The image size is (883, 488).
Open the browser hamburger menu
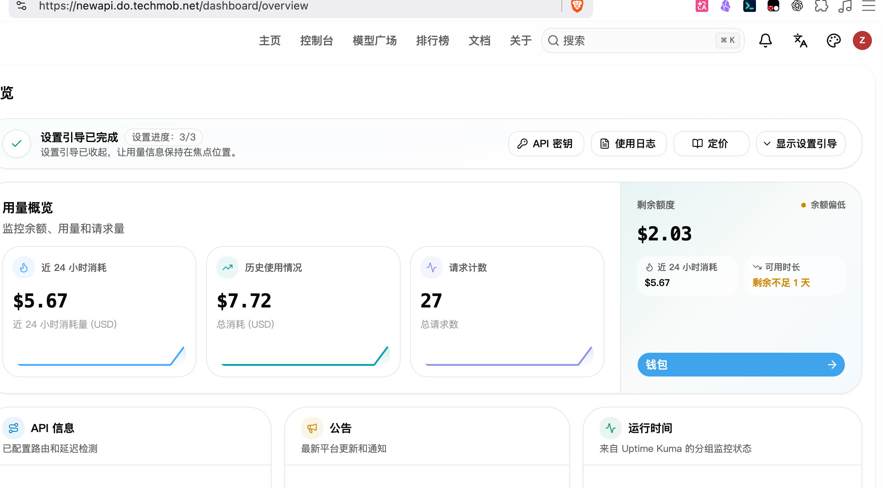869,6
